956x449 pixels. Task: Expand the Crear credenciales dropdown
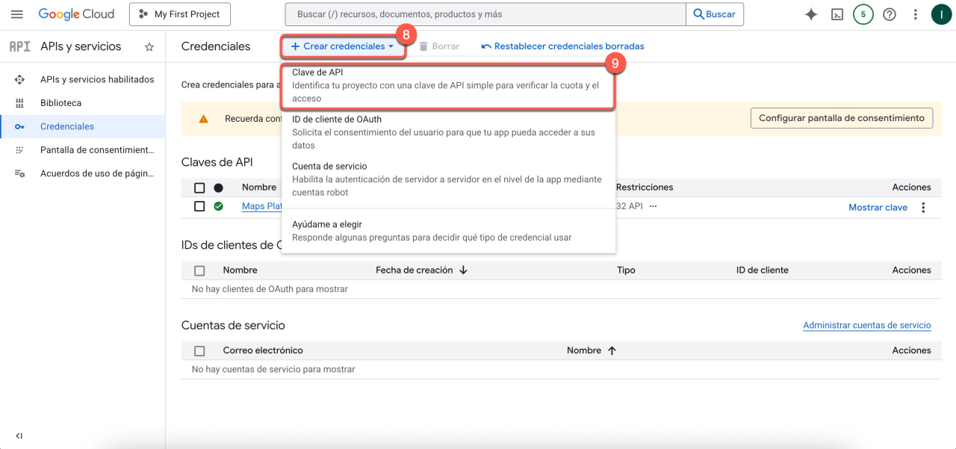tap(343, 46)
